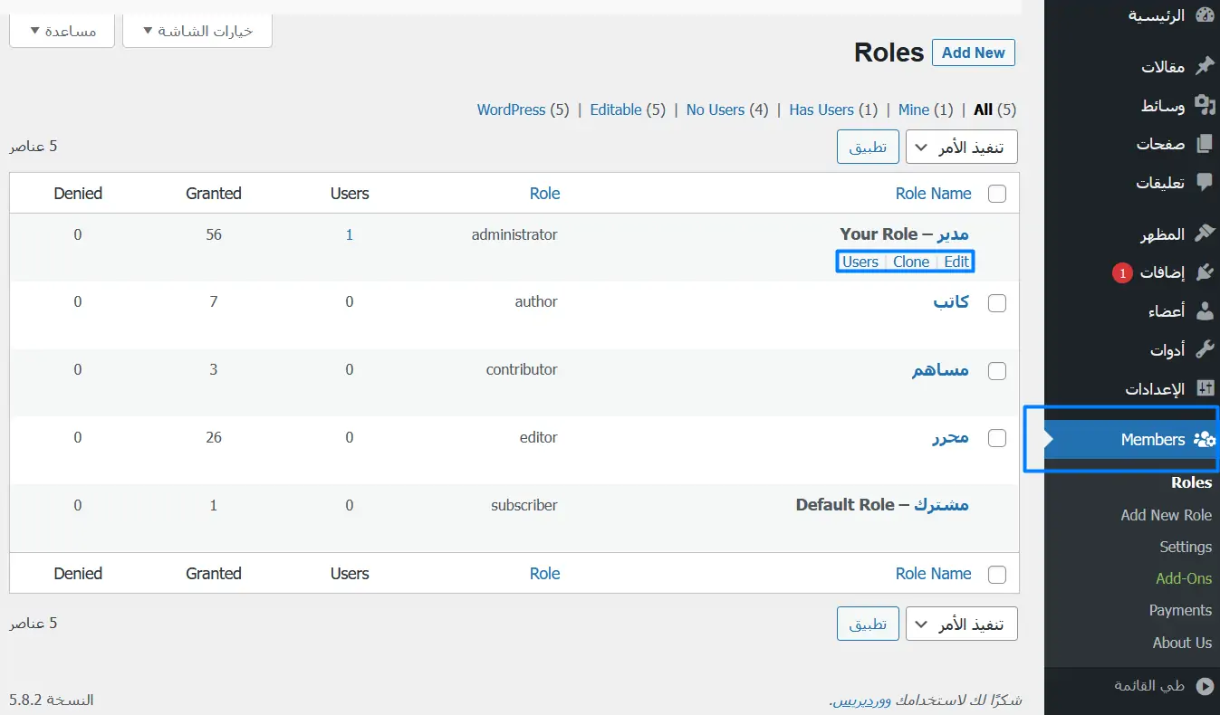This screenshot has height=715, width=1220.
Task: Tick the contributor role checkbox
Action: click(x=996, y=371)
